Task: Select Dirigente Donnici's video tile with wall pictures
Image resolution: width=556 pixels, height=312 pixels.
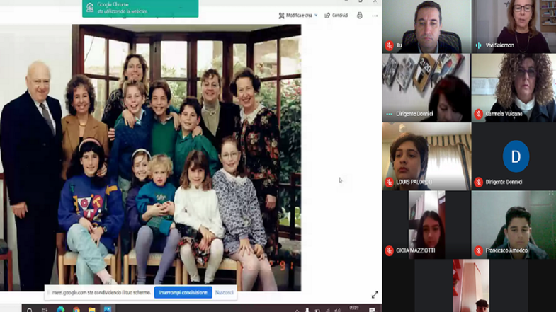Action: click(x=426, y=88)
